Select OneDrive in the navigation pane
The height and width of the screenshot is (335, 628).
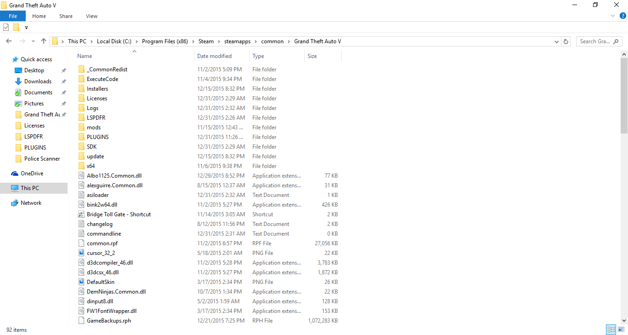32,173
